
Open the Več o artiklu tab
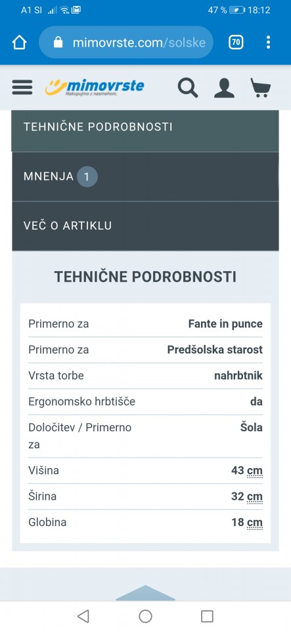pos(145,226)
